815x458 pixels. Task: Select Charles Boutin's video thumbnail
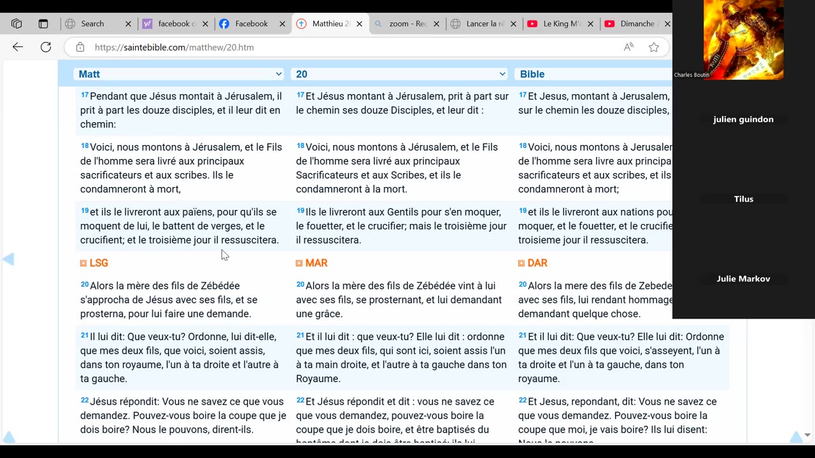click(x=744, y=39)
